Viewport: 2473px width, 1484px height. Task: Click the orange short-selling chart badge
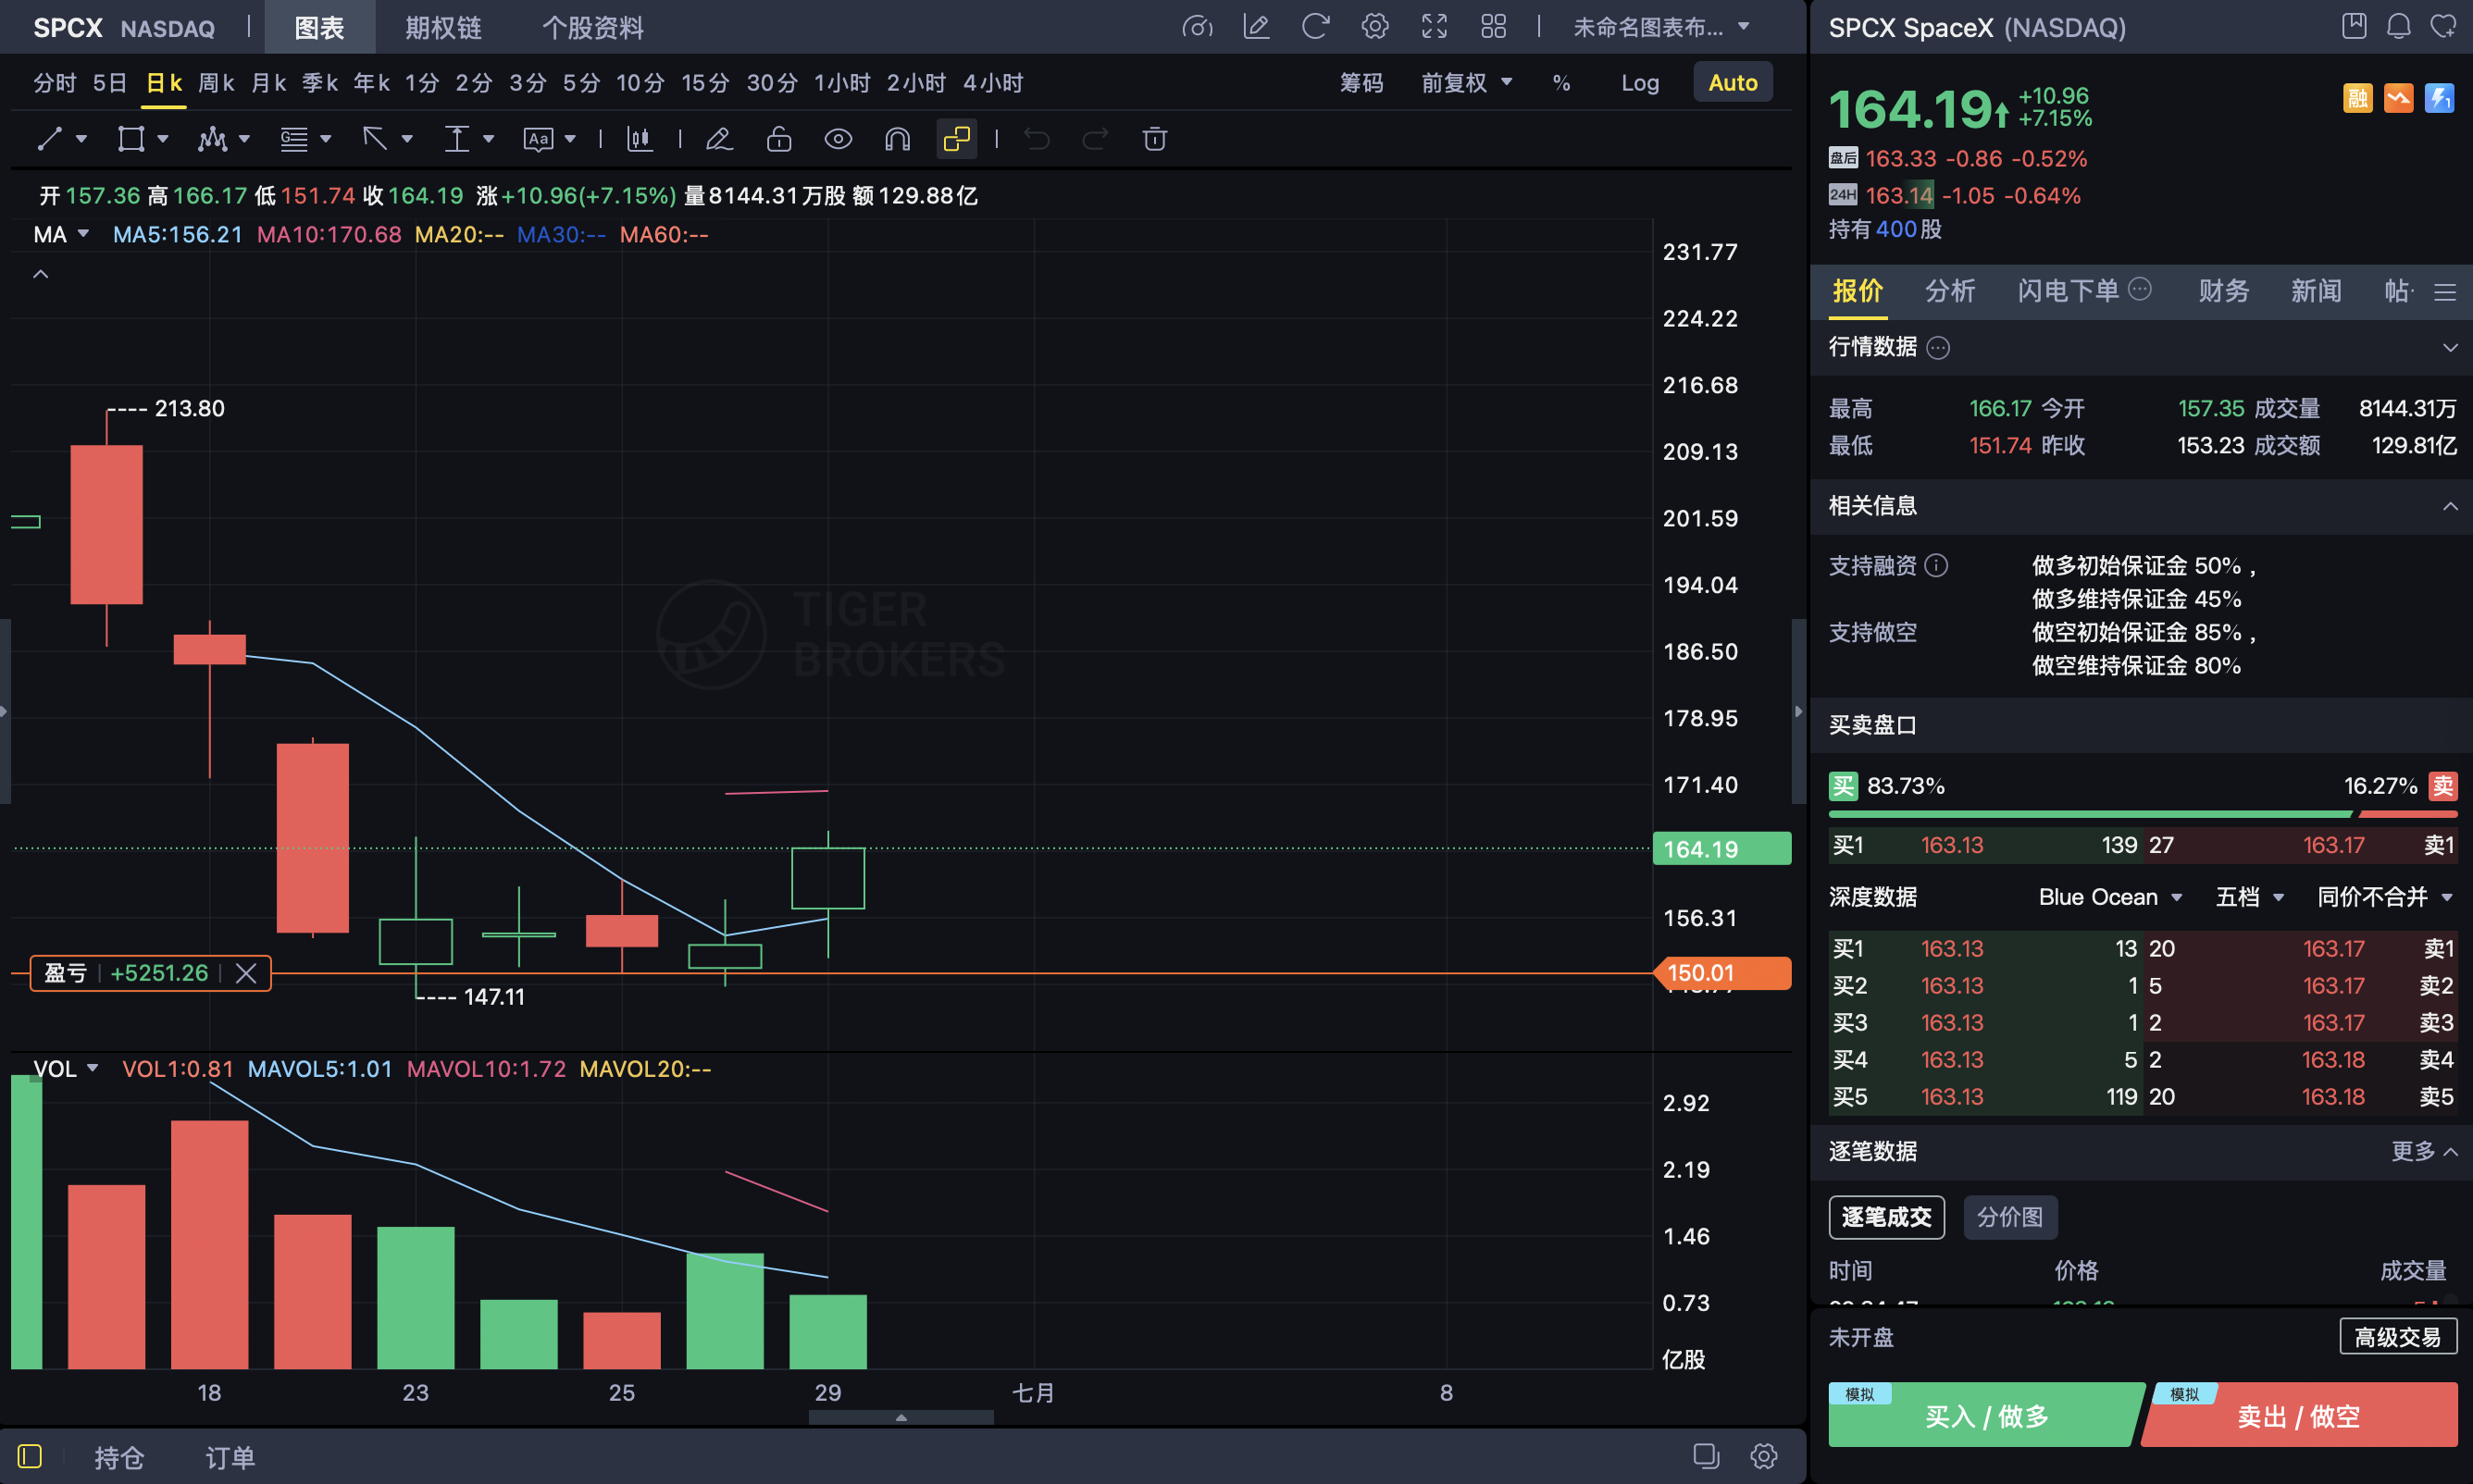pyautogui.click(x=2399, y=98)
